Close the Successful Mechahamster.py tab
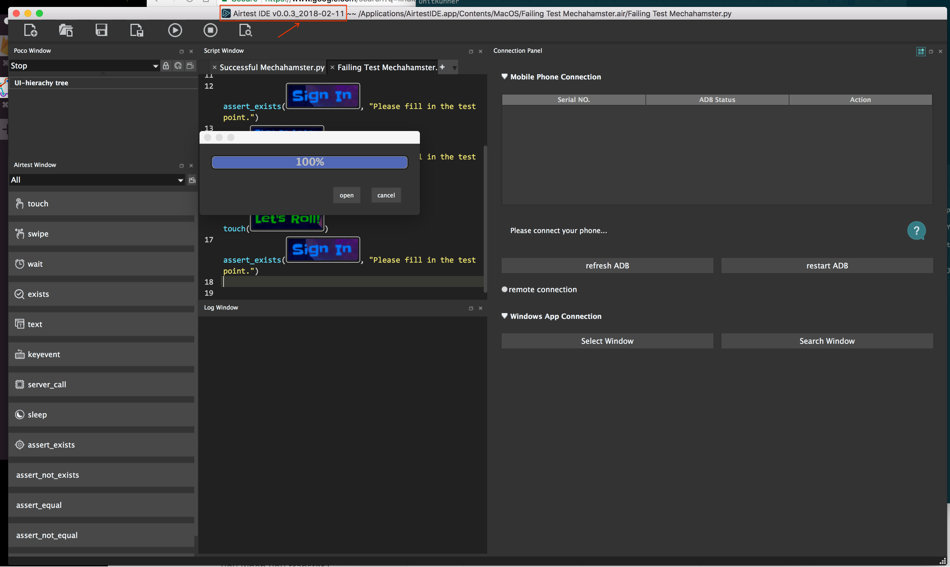The height and width of the screenshot is (567, 950). (214, 68)
